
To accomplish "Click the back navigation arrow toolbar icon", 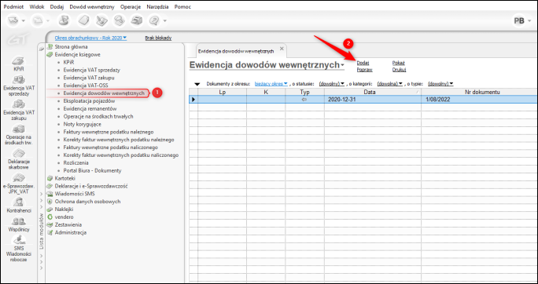I will point(13,21).
